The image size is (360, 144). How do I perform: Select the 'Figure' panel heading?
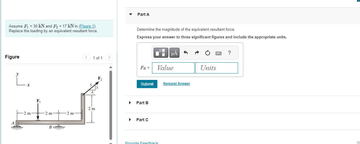click(12, 57)
